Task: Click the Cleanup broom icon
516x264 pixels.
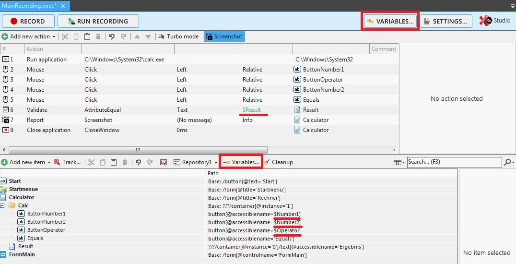Action: 267,162
